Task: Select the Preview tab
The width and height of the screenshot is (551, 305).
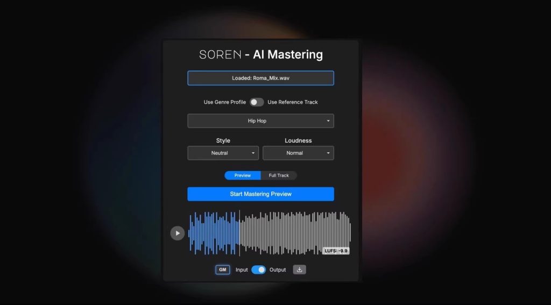Action: click(x=243, y=175)
